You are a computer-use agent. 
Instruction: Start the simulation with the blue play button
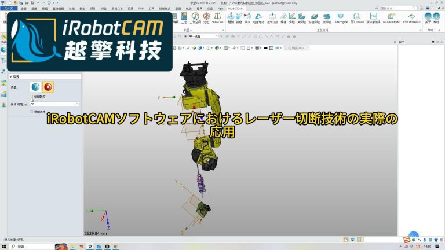click(x=35, y=87)
